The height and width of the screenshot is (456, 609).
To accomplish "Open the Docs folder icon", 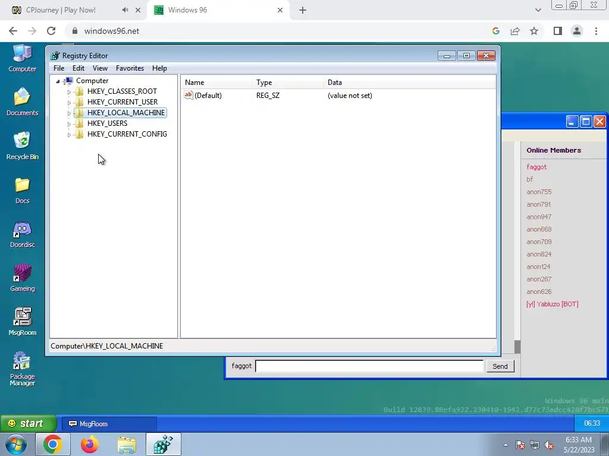I will click(x=22, y=190).
